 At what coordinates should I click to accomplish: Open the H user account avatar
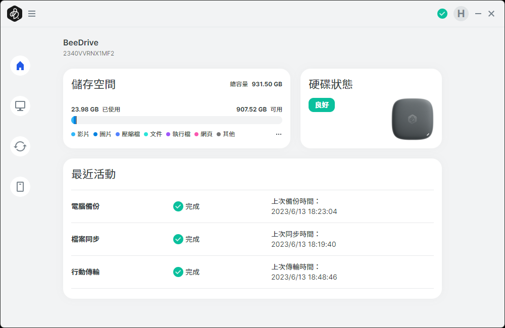pyautogui.click(x=461, y=14)
